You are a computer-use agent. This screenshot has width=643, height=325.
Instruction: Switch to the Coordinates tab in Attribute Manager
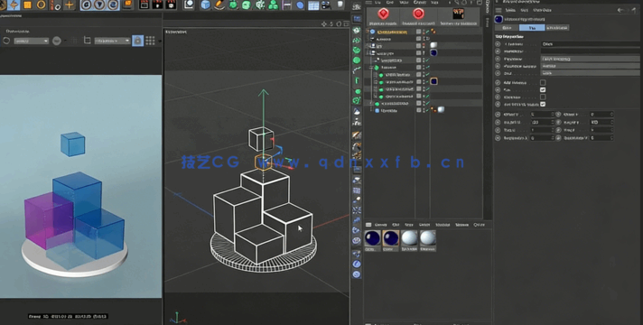click(x=557, y=28)
